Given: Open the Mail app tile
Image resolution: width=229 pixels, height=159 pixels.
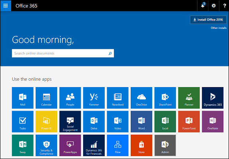Looking at the screenshot, I should (x=23, y=98).
